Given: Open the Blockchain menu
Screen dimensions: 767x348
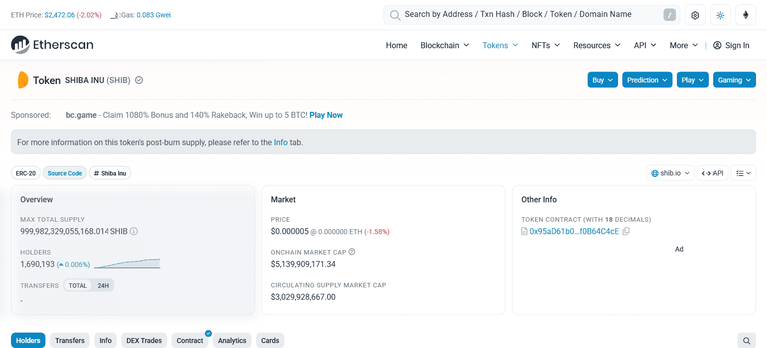Looking at the screenshot, I should click(445, 45).
